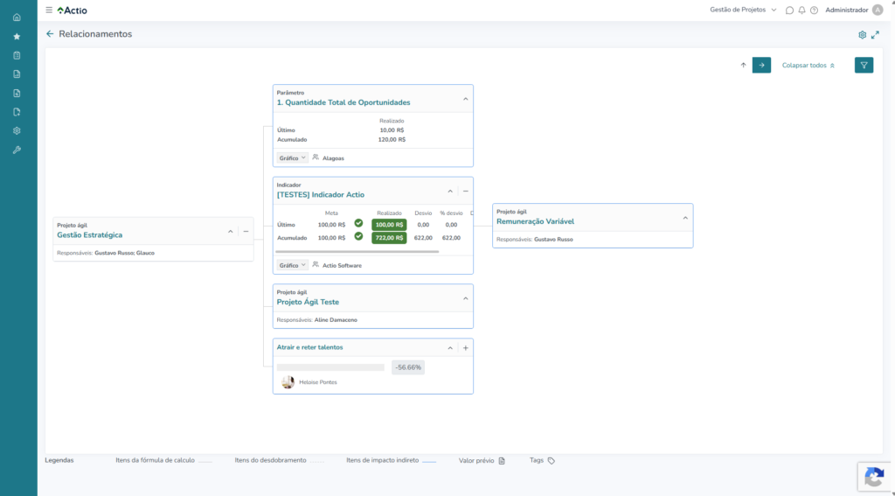Screen dimensions: 895x496
Task: Collapse the [TESTES] Indicador Actio card chevron
Action: [x=450, y=192]
